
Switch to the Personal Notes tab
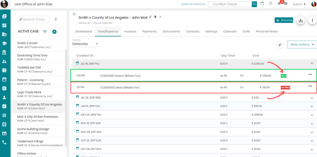click(267, 31)
